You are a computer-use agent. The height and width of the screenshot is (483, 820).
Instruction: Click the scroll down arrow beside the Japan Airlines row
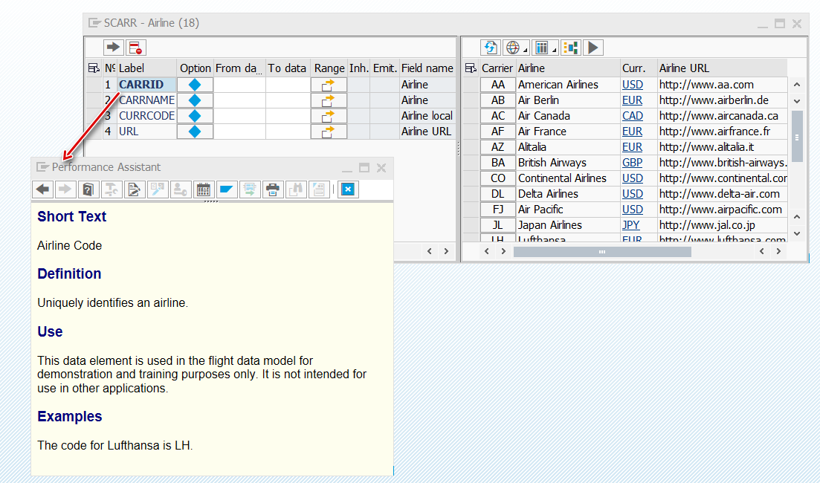click(797, 233)
